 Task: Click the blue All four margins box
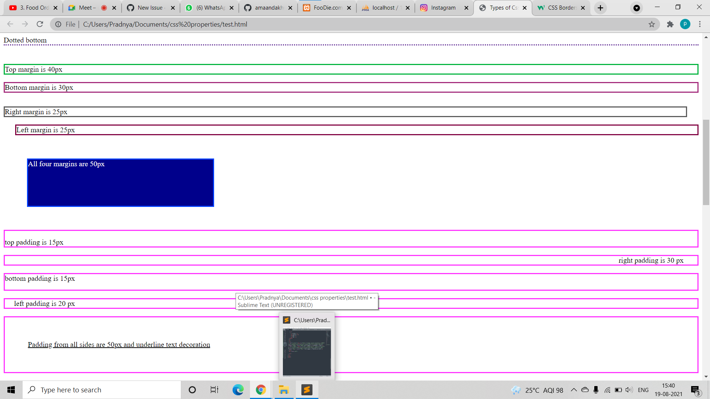point(121,183)
